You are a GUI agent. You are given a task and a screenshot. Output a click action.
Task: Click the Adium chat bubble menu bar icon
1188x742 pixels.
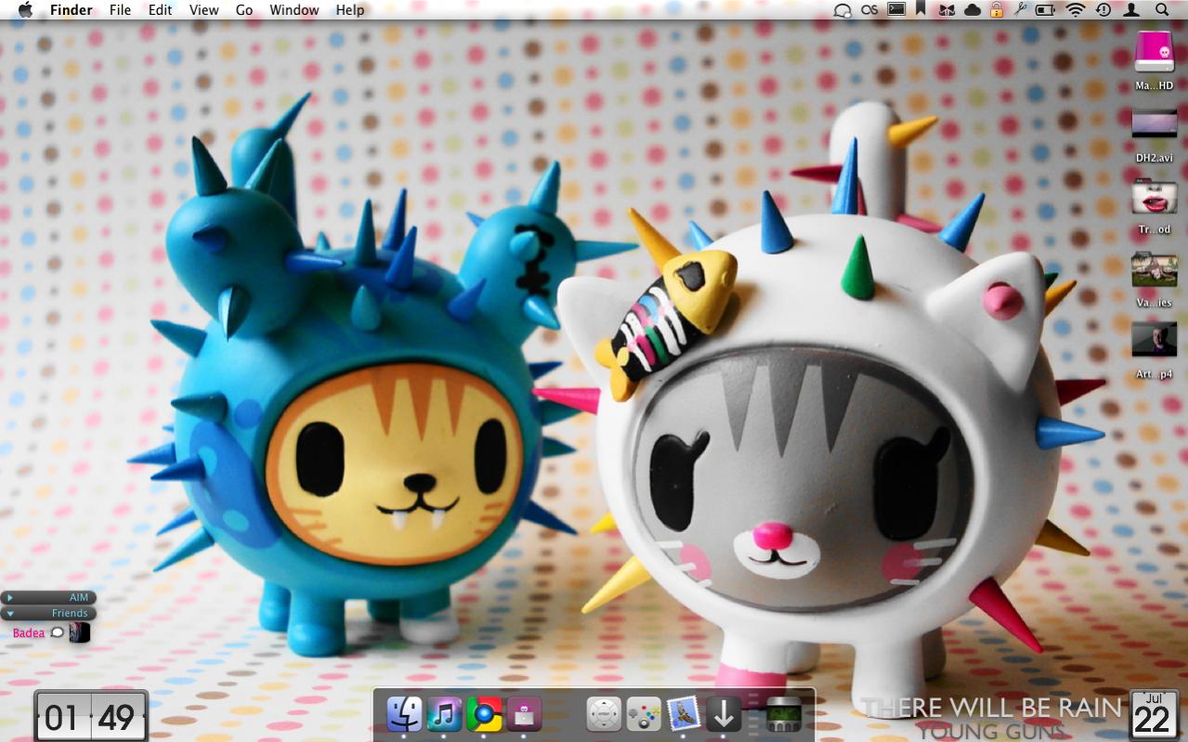tap(842, 10)
